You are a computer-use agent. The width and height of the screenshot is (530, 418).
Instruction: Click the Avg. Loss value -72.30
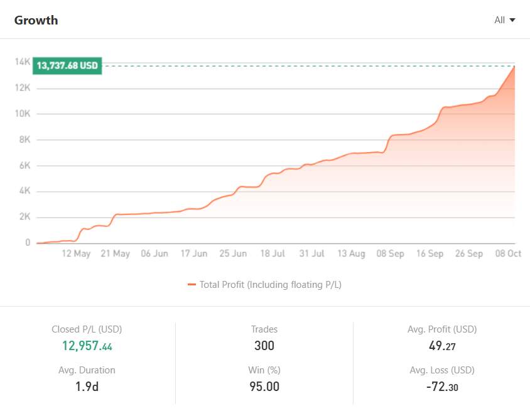[442, 387]
